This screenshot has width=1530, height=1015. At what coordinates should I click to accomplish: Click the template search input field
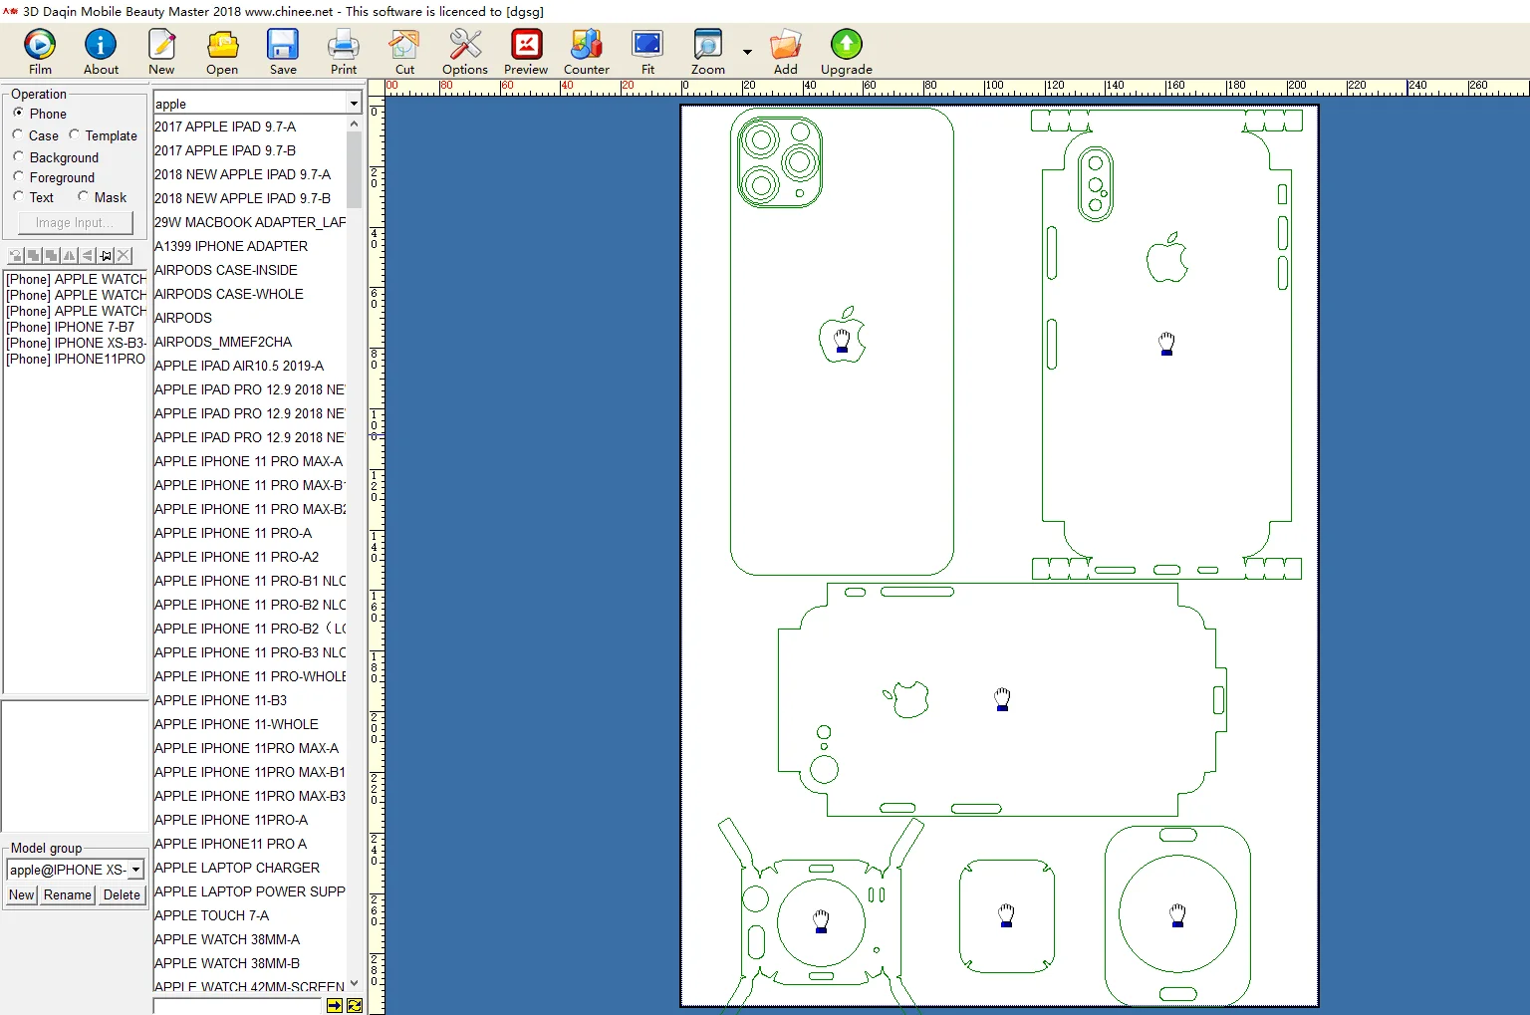coord(237,1006)
